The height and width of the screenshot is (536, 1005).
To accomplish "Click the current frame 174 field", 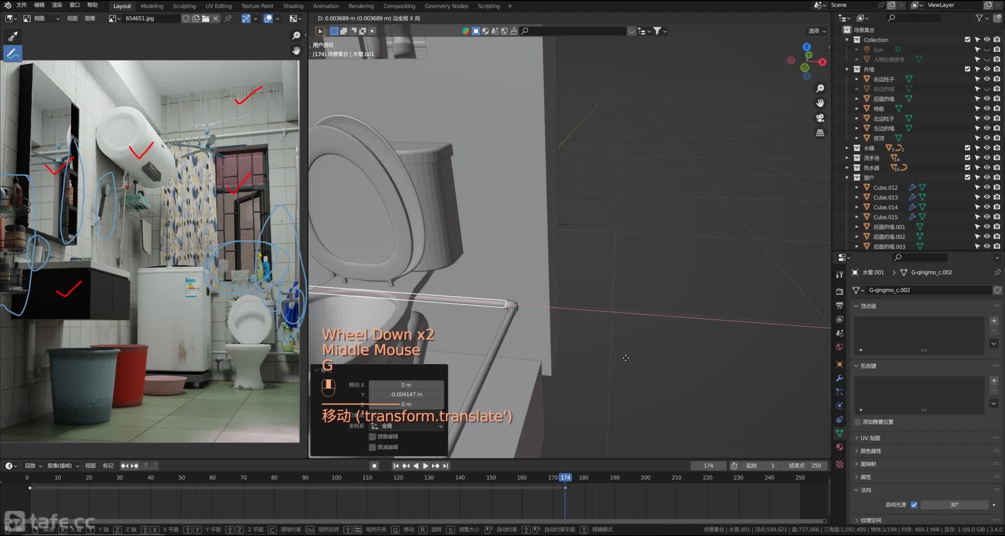I will coord(708,466).
